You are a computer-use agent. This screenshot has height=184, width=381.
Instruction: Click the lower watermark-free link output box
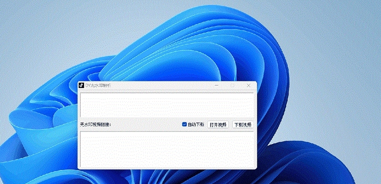pyautogui.click(x=167, y=149)
